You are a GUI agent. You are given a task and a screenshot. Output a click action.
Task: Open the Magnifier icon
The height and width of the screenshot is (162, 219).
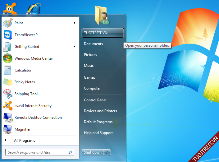coord(7,129)
